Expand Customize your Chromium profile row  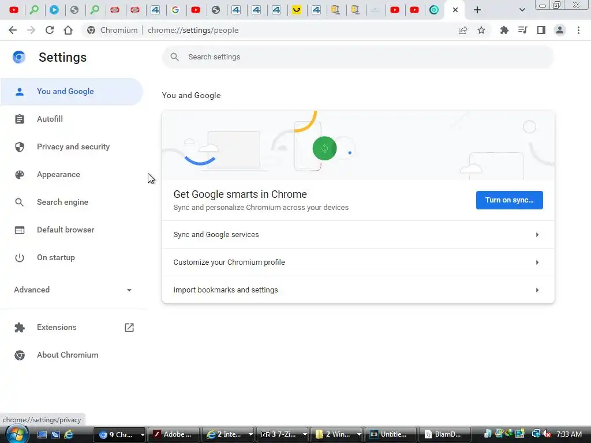(358, 262)
